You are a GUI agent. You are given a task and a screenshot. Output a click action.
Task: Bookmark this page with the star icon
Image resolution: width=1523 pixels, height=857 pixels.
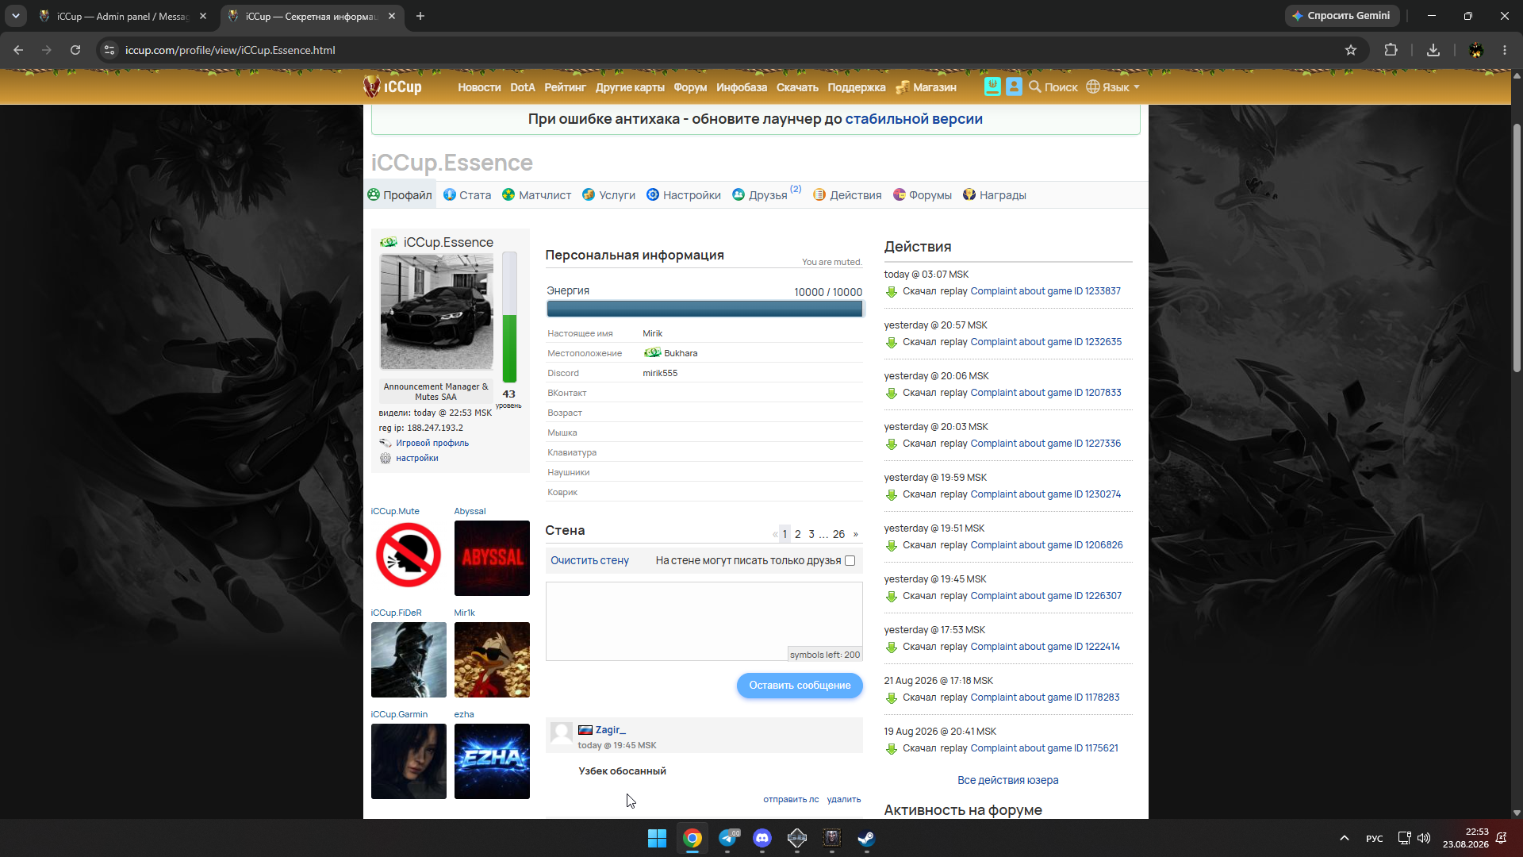[x=1351, y=50]
